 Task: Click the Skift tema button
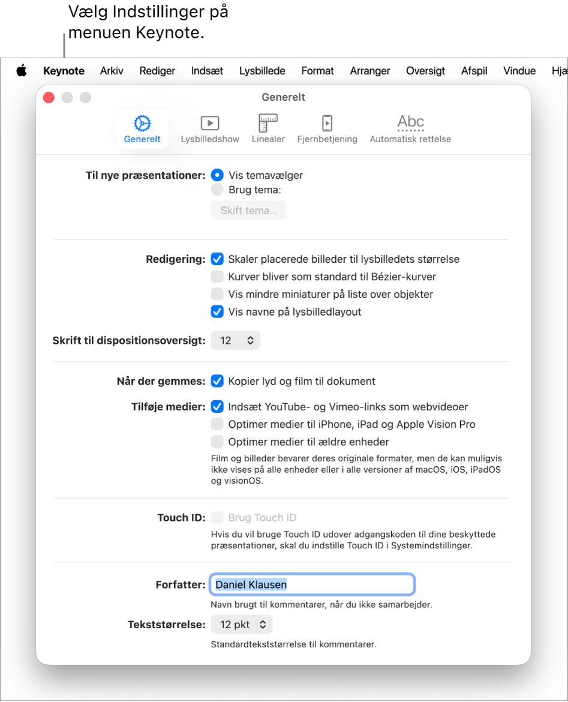[248, 211]
